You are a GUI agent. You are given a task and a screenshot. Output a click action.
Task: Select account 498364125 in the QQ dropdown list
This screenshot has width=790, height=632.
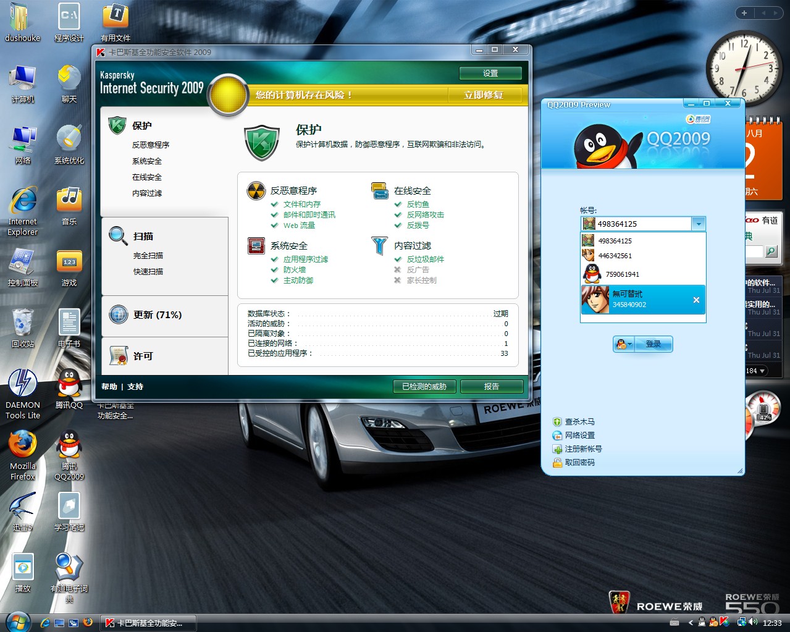643,241
